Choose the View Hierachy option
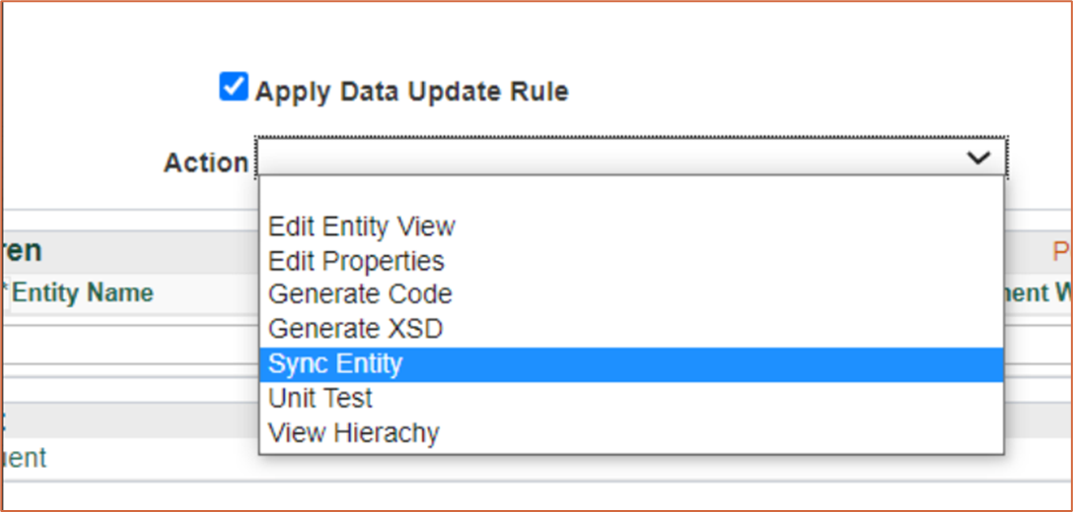This screenshot has height=512, width=1073. click(x=353, y=432)
